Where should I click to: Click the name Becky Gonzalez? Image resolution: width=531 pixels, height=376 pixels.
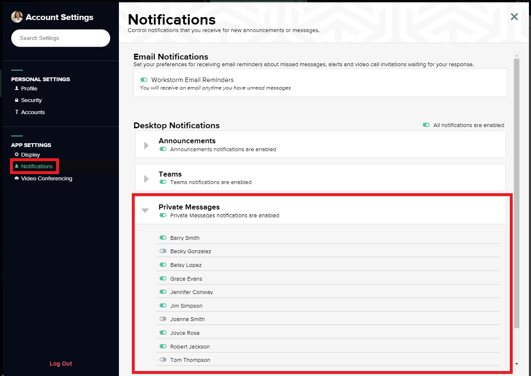click(x=191, y=251)
